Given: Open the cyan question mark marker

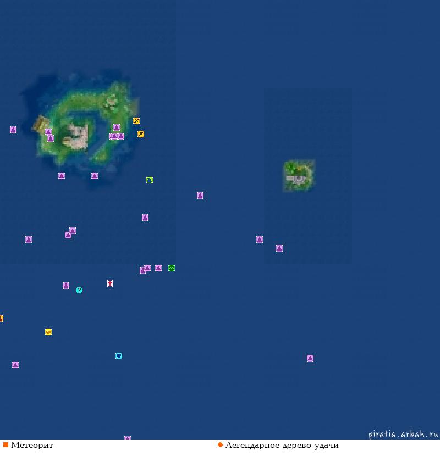Looking at the screenshot, I should tap(79, 290).
